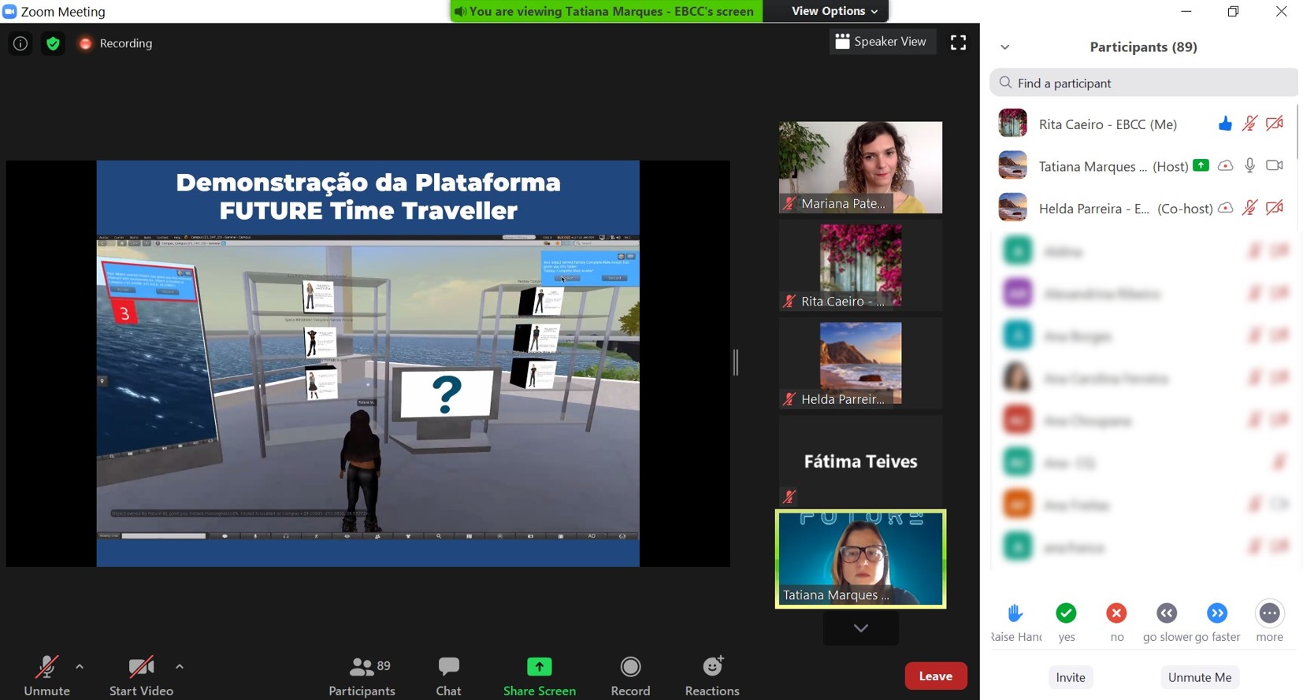The image size is (1303, 700).
Task: Show more video thumbnails with down chevron
Action: coord(860,628)
